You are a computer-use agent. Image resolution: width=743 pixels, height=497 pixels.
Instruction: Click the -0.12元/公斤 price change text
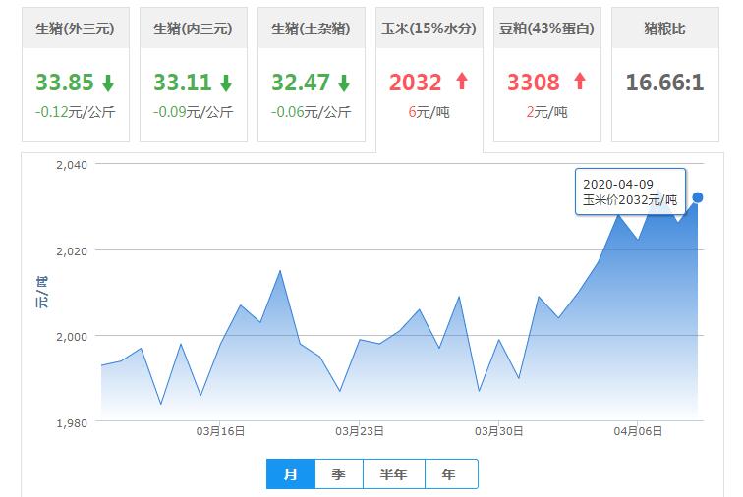tap(76, 112)
